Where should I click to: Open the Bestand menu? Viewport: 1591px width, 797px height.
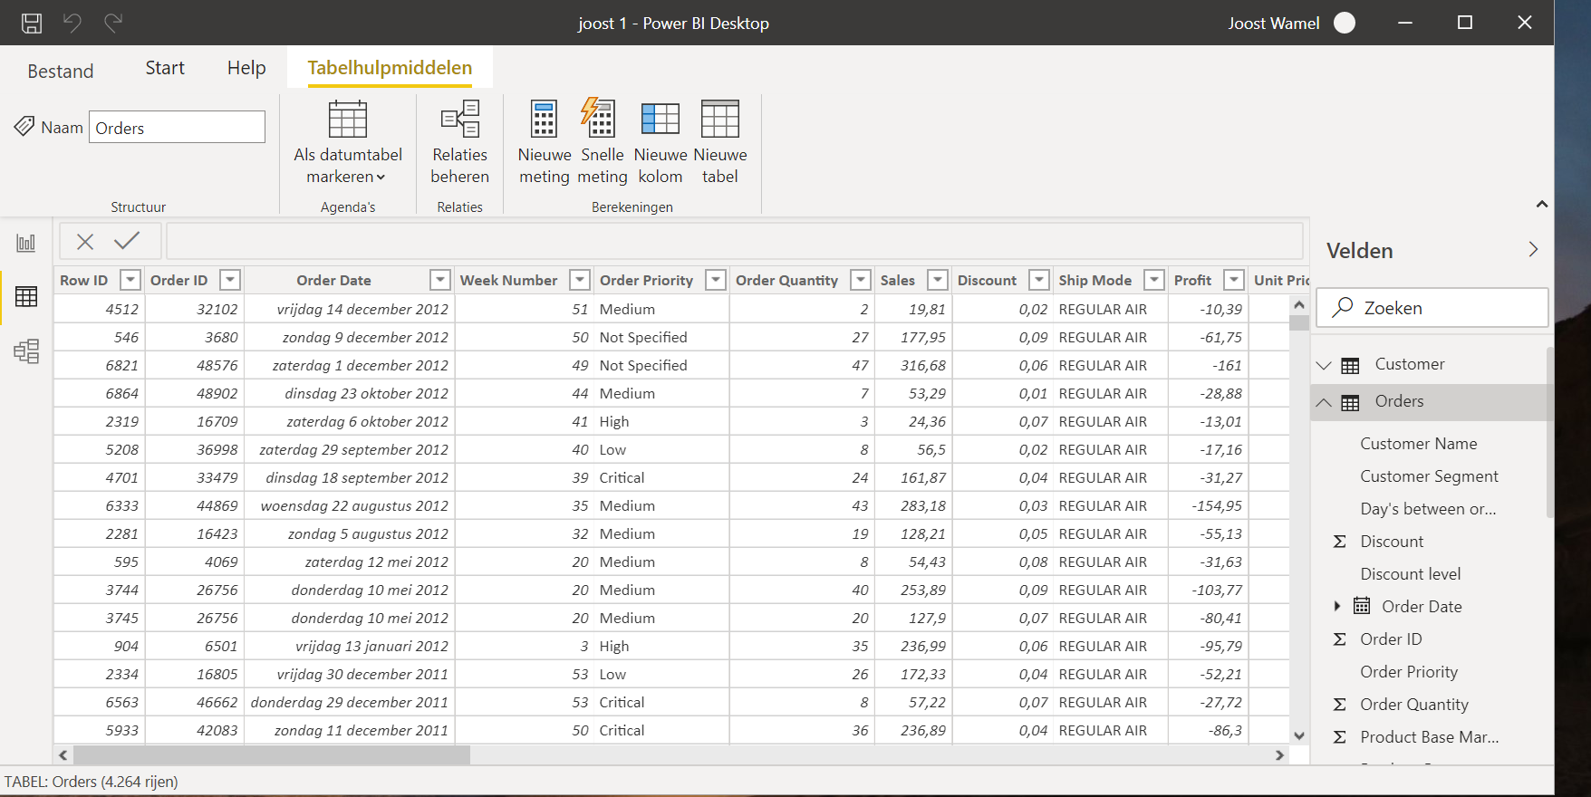[x=61, y=71]
